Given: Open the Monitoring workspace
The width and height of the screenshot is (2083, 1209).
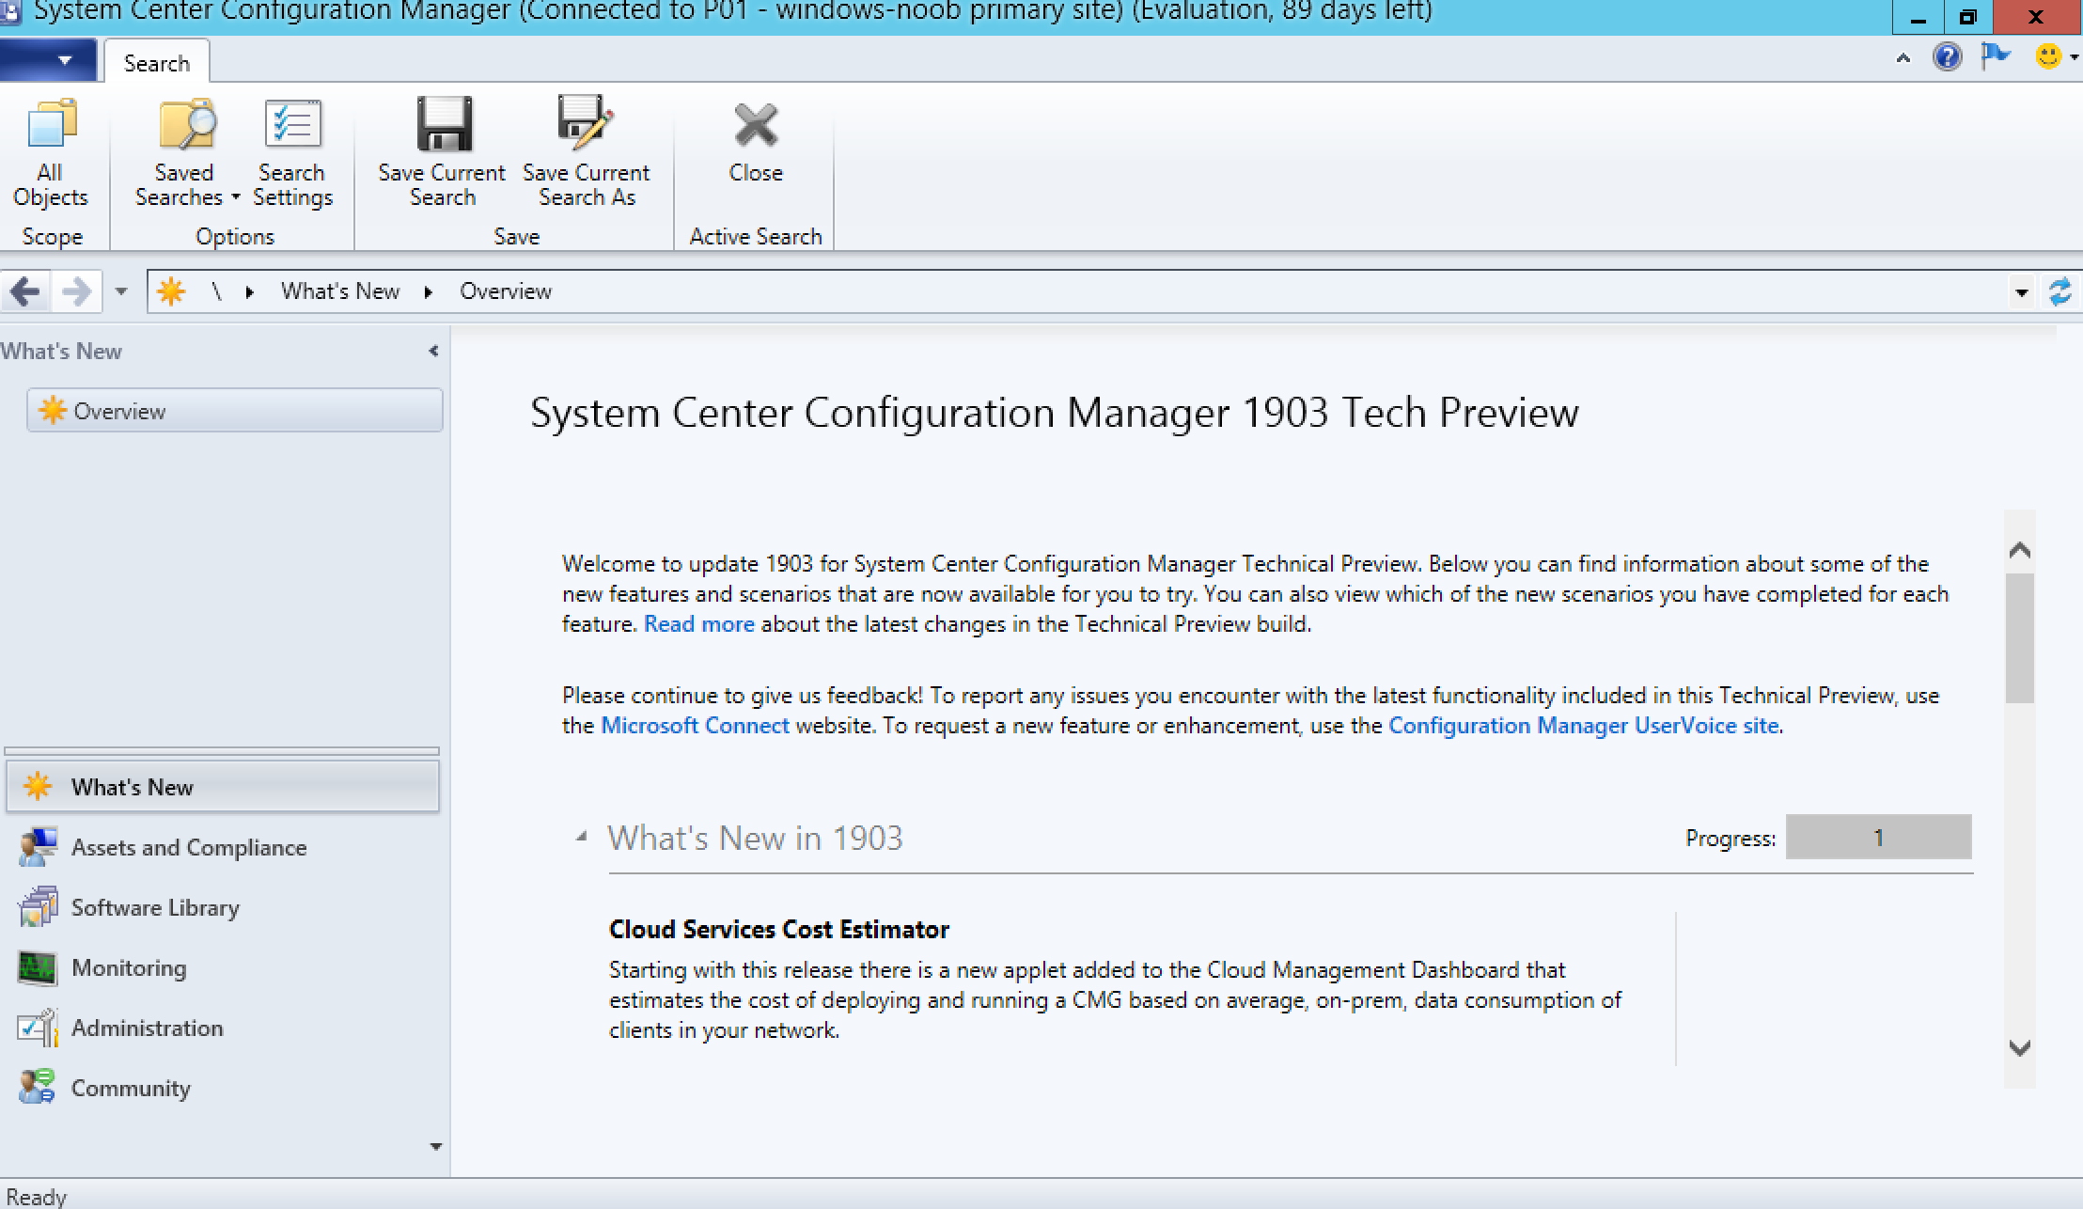Looking at the screenshot, I should click(223, 967).
